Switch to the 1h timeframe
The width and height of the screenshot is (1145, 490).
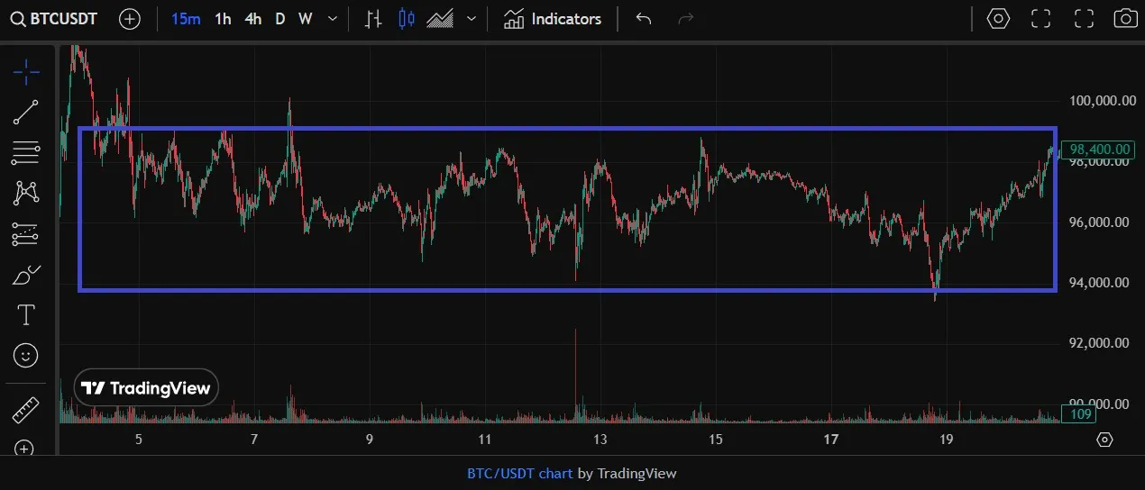coord(223,19)
